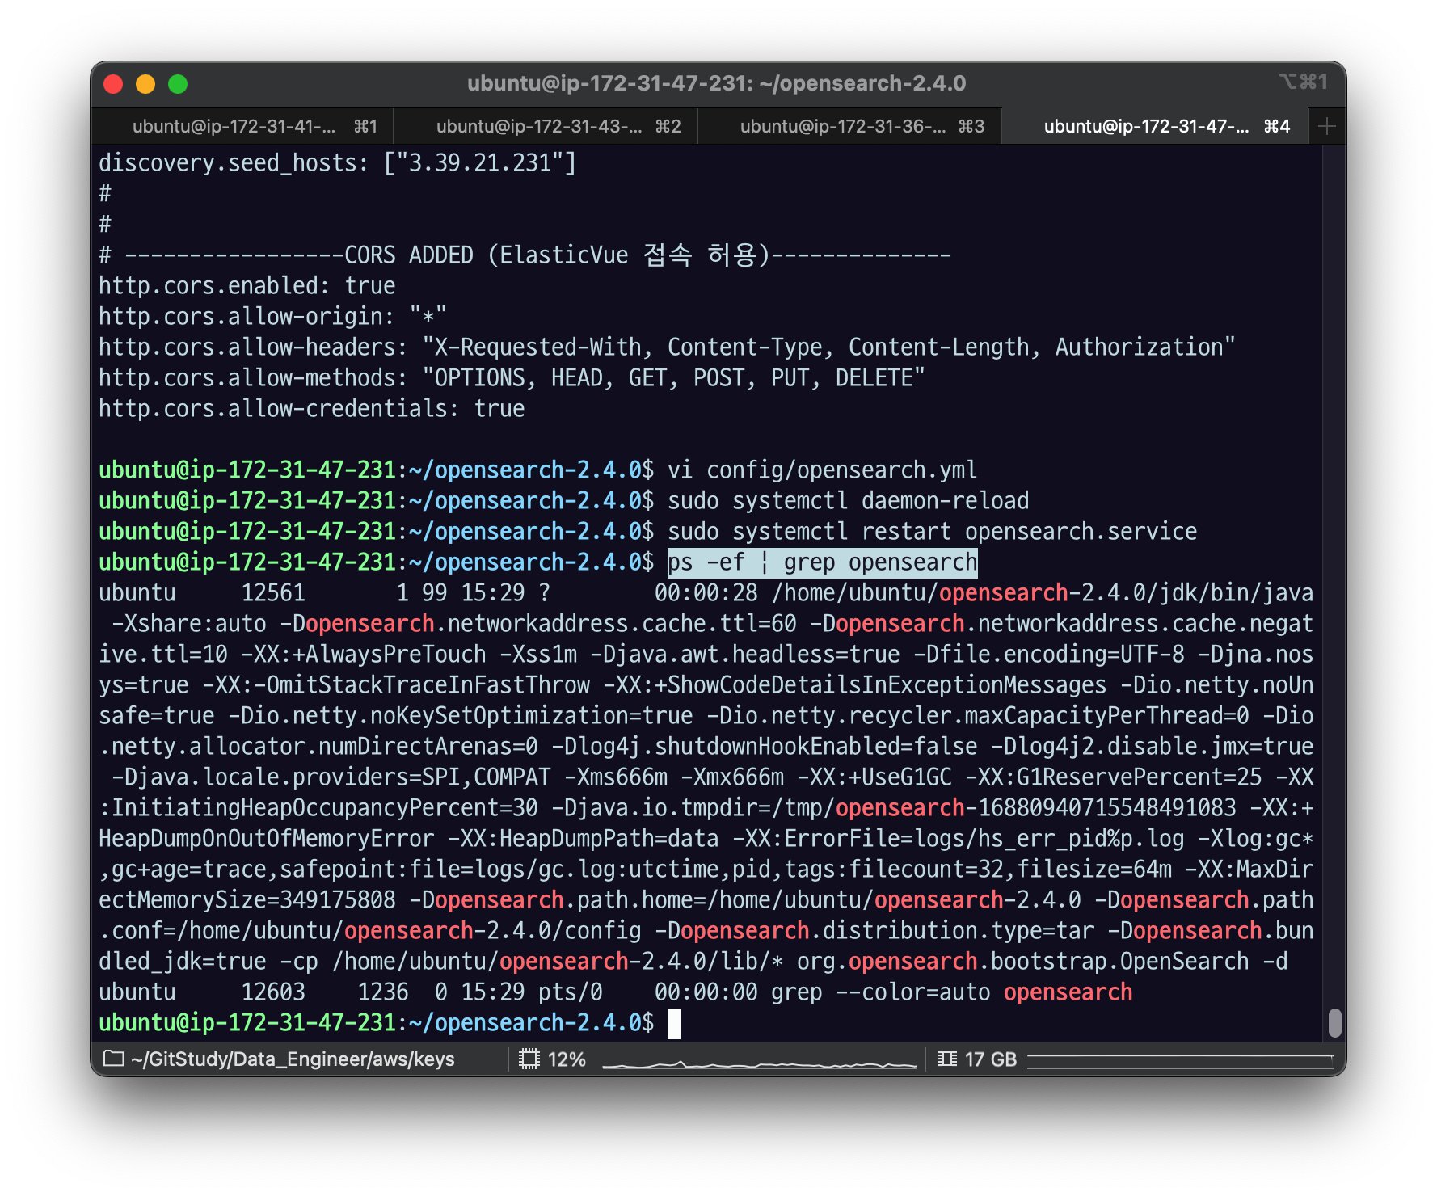Click the highlighted ps -ef | grep opensearch command

click(x=823, y=562)
